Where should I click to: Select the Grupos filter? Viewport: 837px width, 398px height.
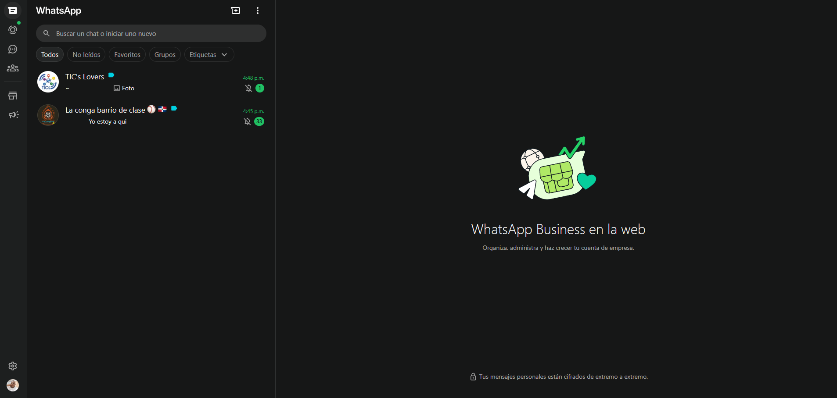(x=165, y=54)
